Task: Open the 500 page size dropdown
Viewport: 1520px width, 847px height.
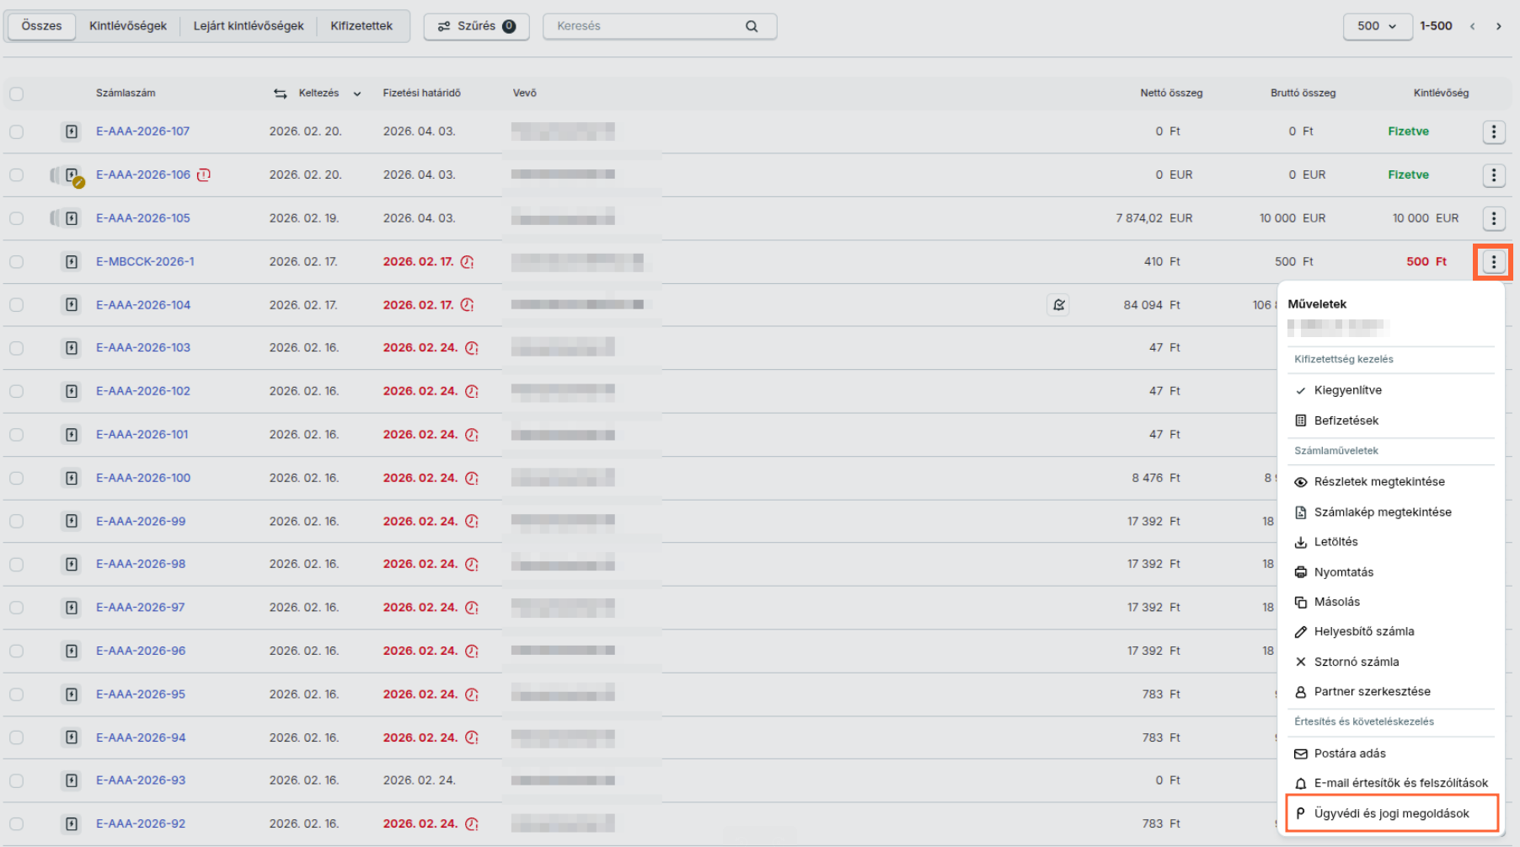Action: tap(1376, 26)
